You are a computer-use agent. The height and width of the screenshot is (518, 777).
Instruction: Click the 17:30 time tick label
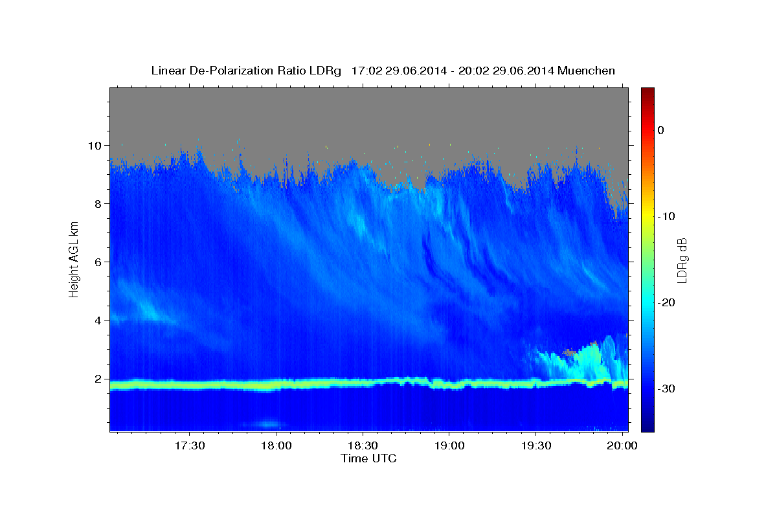pos(188,446)
